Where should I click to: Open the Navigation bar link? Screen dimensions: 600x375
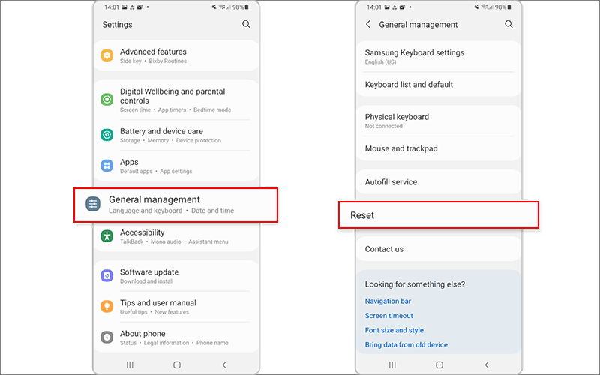point(388,301)
